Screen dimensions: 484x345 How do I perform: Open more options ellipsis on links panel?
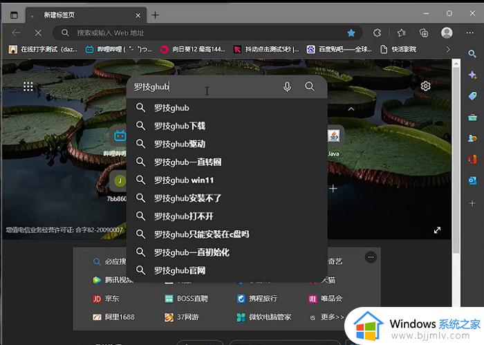coord(371,257)
